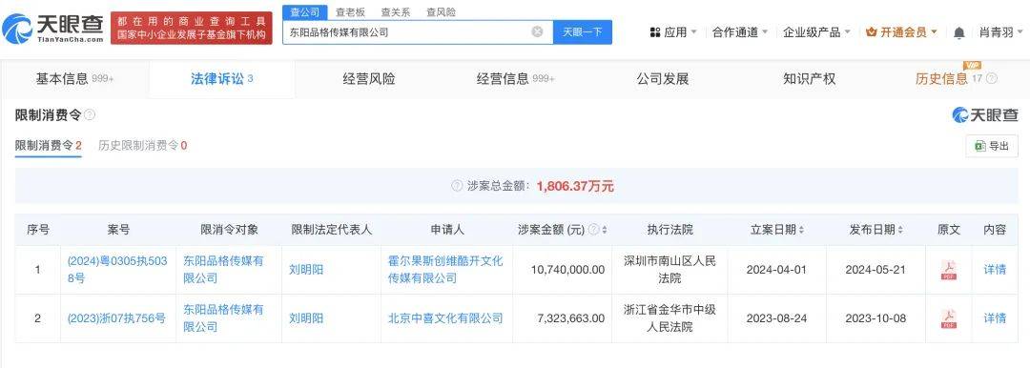The width and height of the screenshot is (1030, 368).
Task: Export table with 导出 button
Action: point(991,146)
